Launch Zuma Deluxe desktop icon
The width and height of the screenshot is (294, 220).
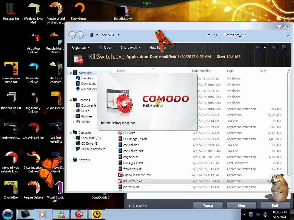tap(55, 100)
